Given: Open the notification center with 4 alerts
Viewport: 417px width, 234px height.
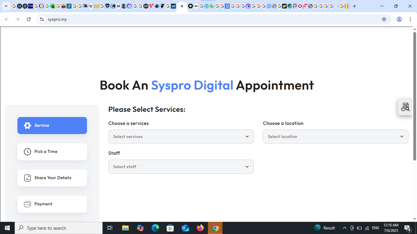Looking at the screenshot, I should click(x=407, y=228).
